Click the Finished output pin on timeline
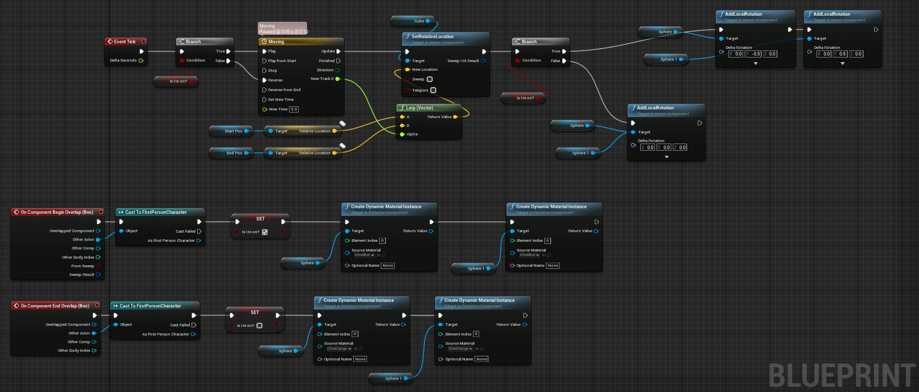This screenshot has width=919, height=392. [338, 61]
